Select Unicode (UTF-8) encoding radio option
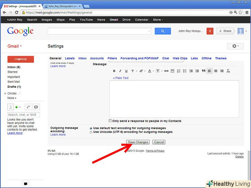 tap(91, 132)
